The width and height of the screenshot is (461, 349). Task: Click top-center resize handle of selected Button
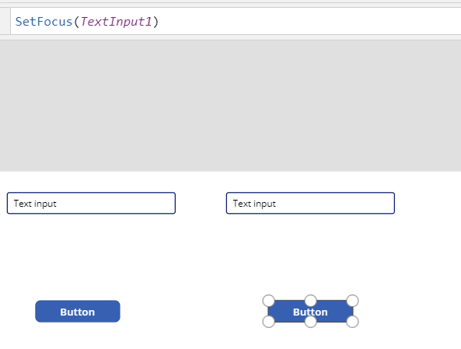(x=310, y=301)
